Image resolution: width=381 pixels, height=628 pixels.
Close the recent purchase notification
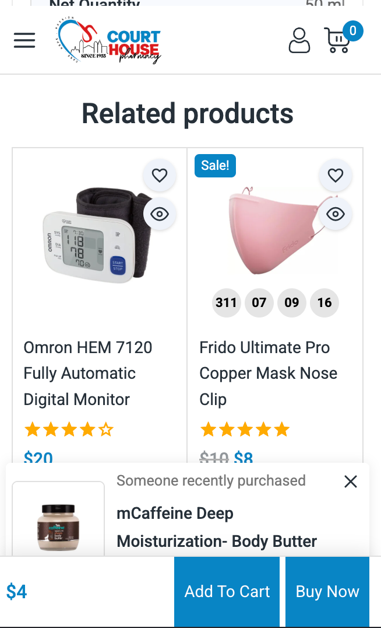(350, 482)
